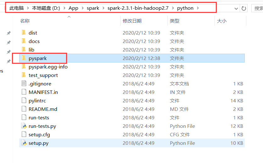The width and height of the screenshot is (263, 163).
Task: Click the run-tests file icon
Action: [24, 117]
